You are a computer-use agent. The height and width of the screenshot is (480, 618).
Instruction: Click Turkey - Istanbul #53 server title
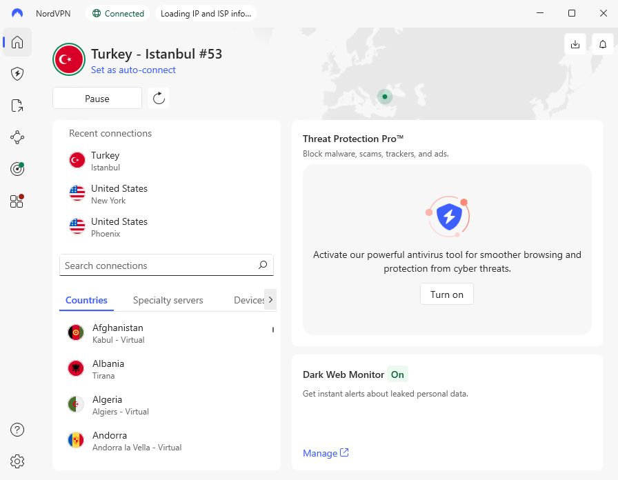click(x=157, y=54)
